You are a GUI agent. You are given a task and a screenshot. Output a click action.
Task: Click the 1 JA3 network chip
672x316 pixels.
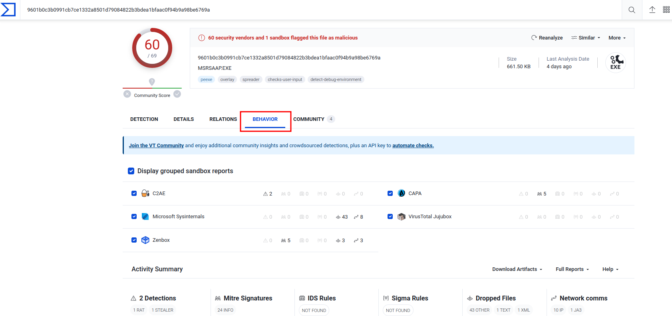pos(576,310)
